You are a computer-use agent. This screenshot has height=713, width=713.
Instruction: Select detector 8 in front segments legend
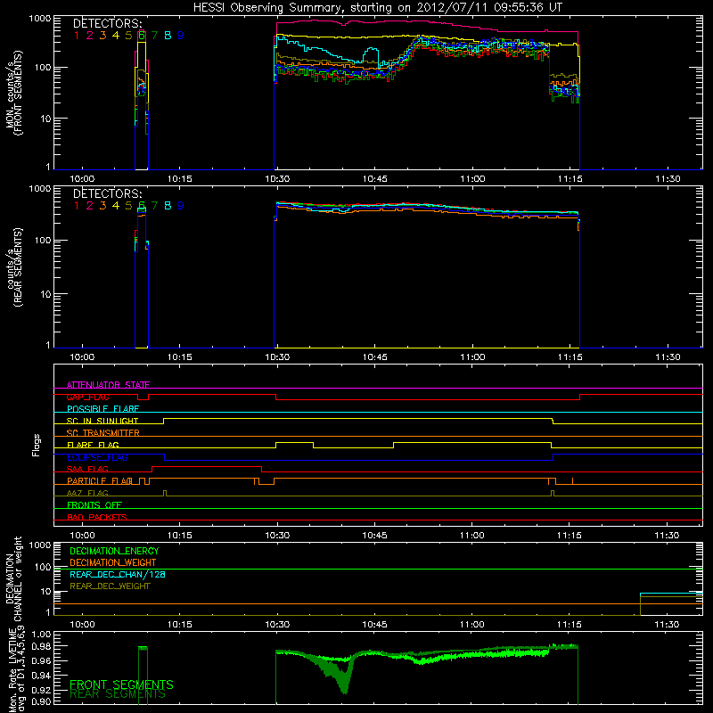[168, 36]
